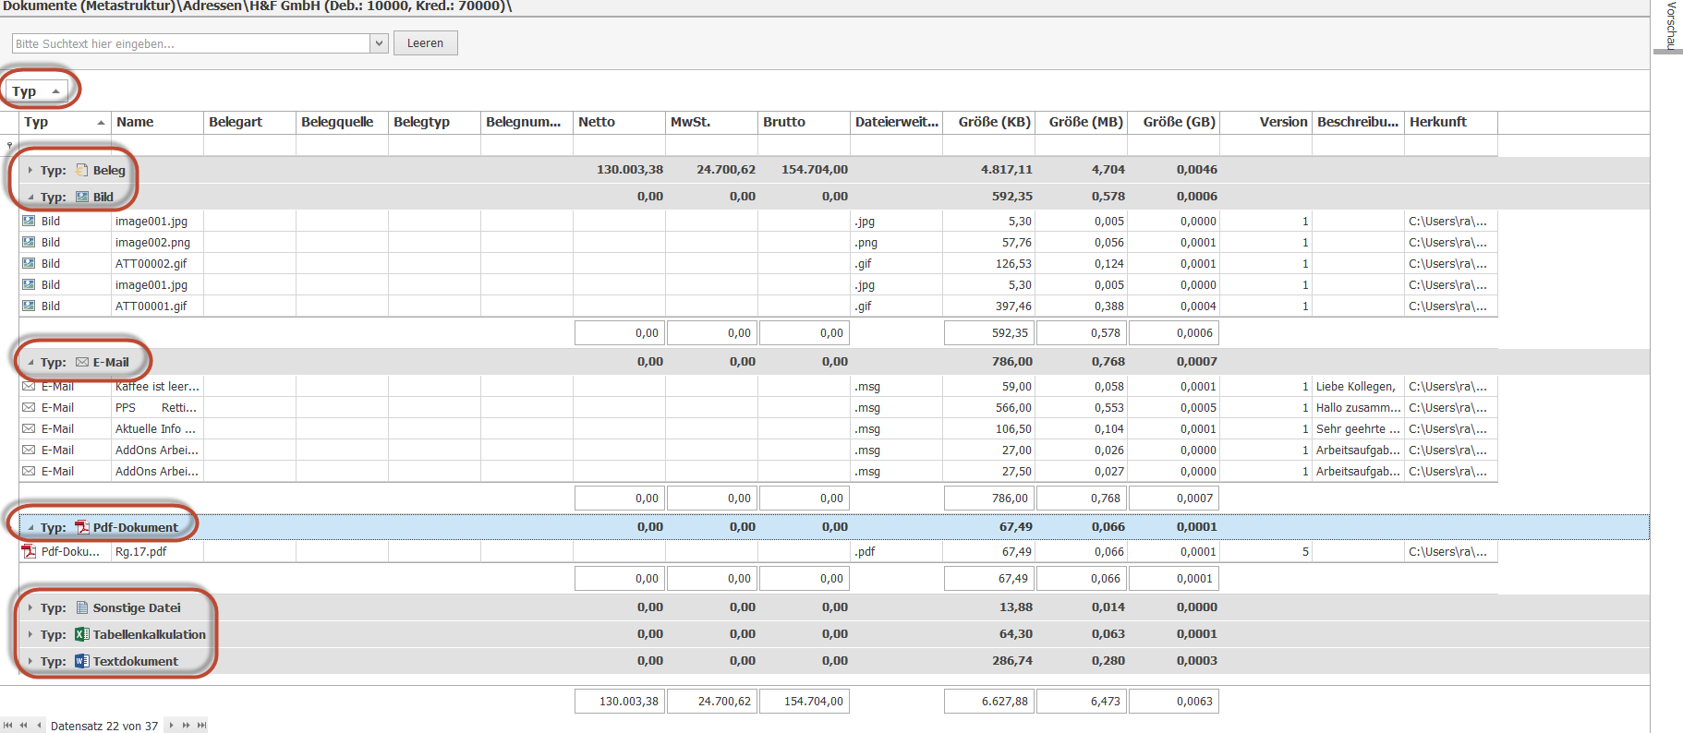The height and width of the screenshot is (733, 1683).
Task: Expand the Beleg type group
Action: pos(30,170)
